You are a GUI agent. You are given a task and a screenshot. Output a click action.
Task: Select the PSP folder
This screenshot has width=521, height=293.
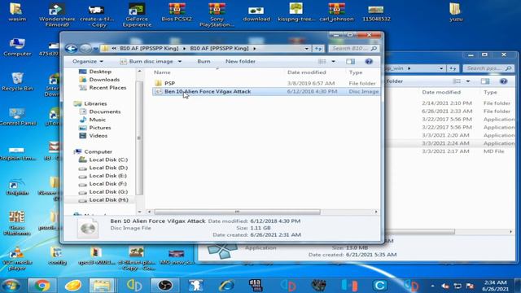coord(169,83)
